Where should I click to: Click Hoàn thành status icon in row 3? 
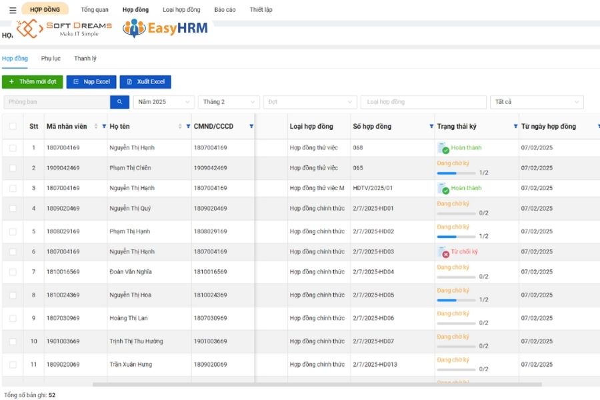pyautogui.click(x=443, y=188)
